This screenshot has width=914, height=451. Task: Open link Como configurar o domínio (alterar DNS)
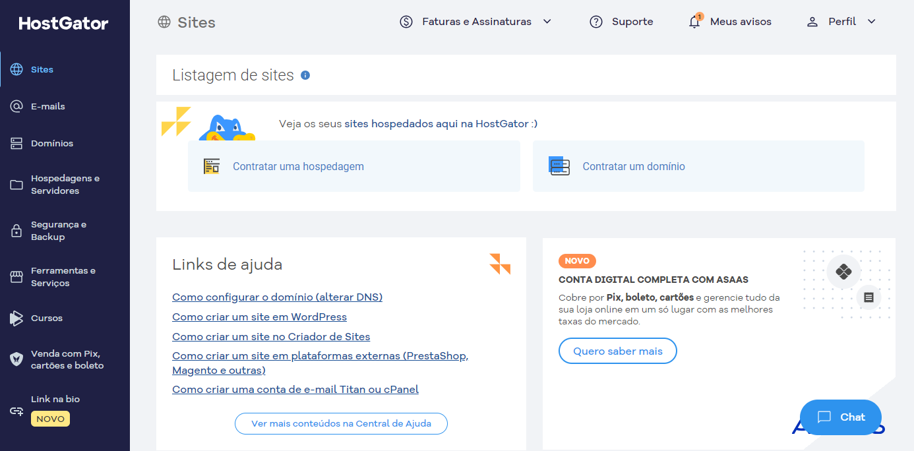point(277,297)
